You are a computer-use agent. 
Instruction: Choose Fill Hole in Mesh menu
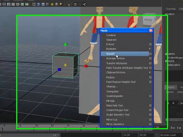click(110, 101)
